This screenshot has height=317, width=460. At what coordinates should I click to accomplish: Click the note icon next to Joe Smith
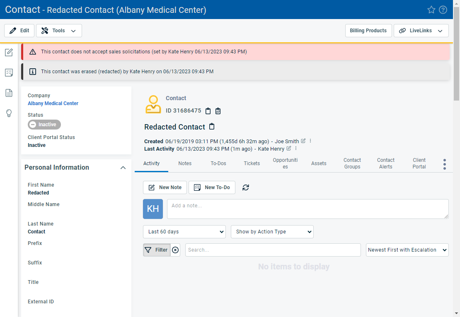point(303,141)
